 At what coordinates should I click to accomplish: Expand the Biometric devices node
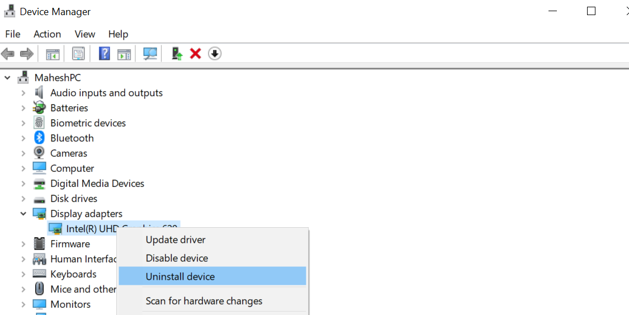coord(23,123)
